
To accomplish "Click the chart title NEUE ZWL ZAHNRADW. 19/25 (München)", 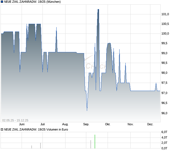I will point(32,2).
